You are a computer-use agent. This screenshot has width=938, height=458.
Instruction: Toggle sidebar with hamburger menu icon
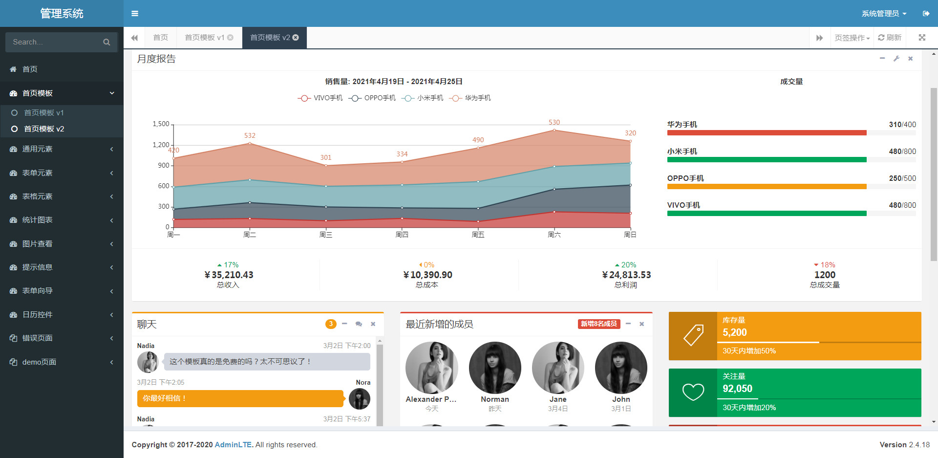[x=135, y=13]
